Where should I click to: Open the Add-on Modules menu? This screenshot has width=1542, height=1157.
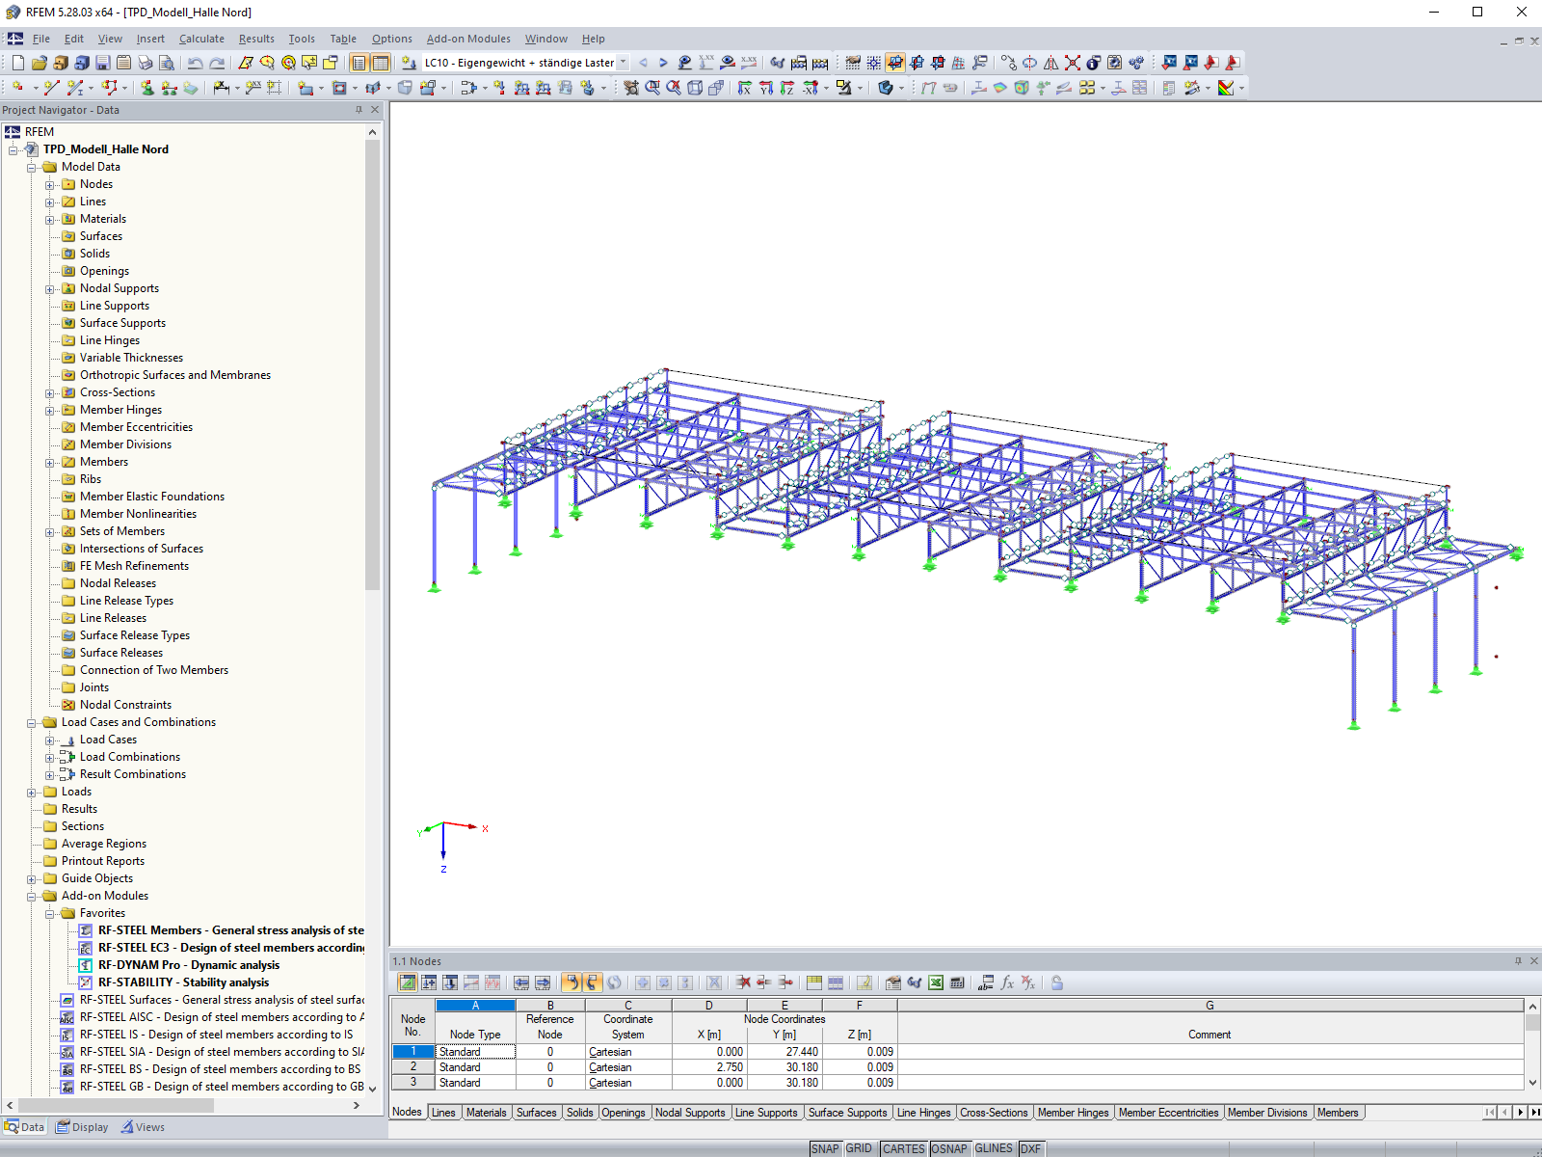pos(468,39)
